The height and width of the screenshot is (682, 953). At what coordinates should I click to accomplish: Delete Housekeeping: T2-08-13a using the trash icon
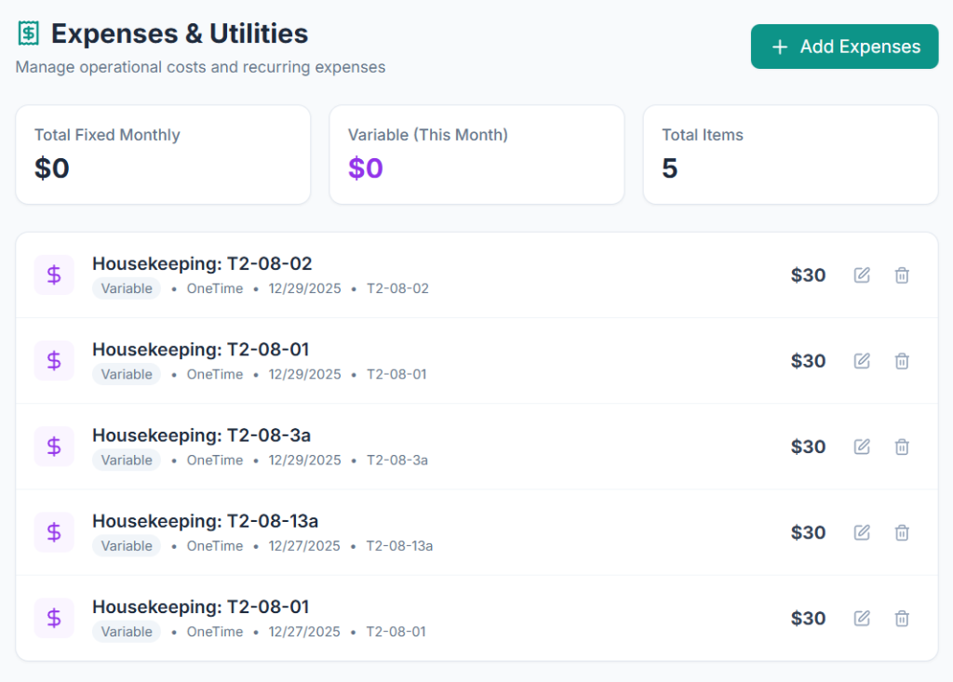(x=901, y=532)
